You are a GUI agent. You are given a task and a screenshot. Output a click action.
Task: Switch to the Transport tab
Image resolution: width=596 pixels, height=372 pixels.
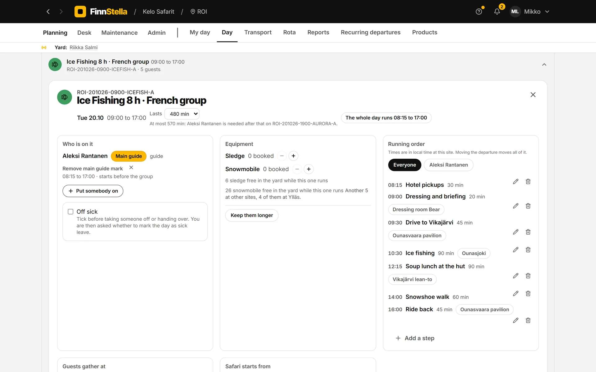[258, 32]
